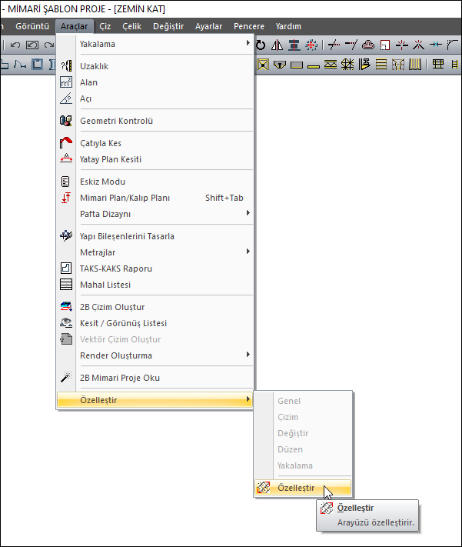
Task: Click disabled Çizim submenu entry
Action: pyautogui.click(x=303, y=417)
